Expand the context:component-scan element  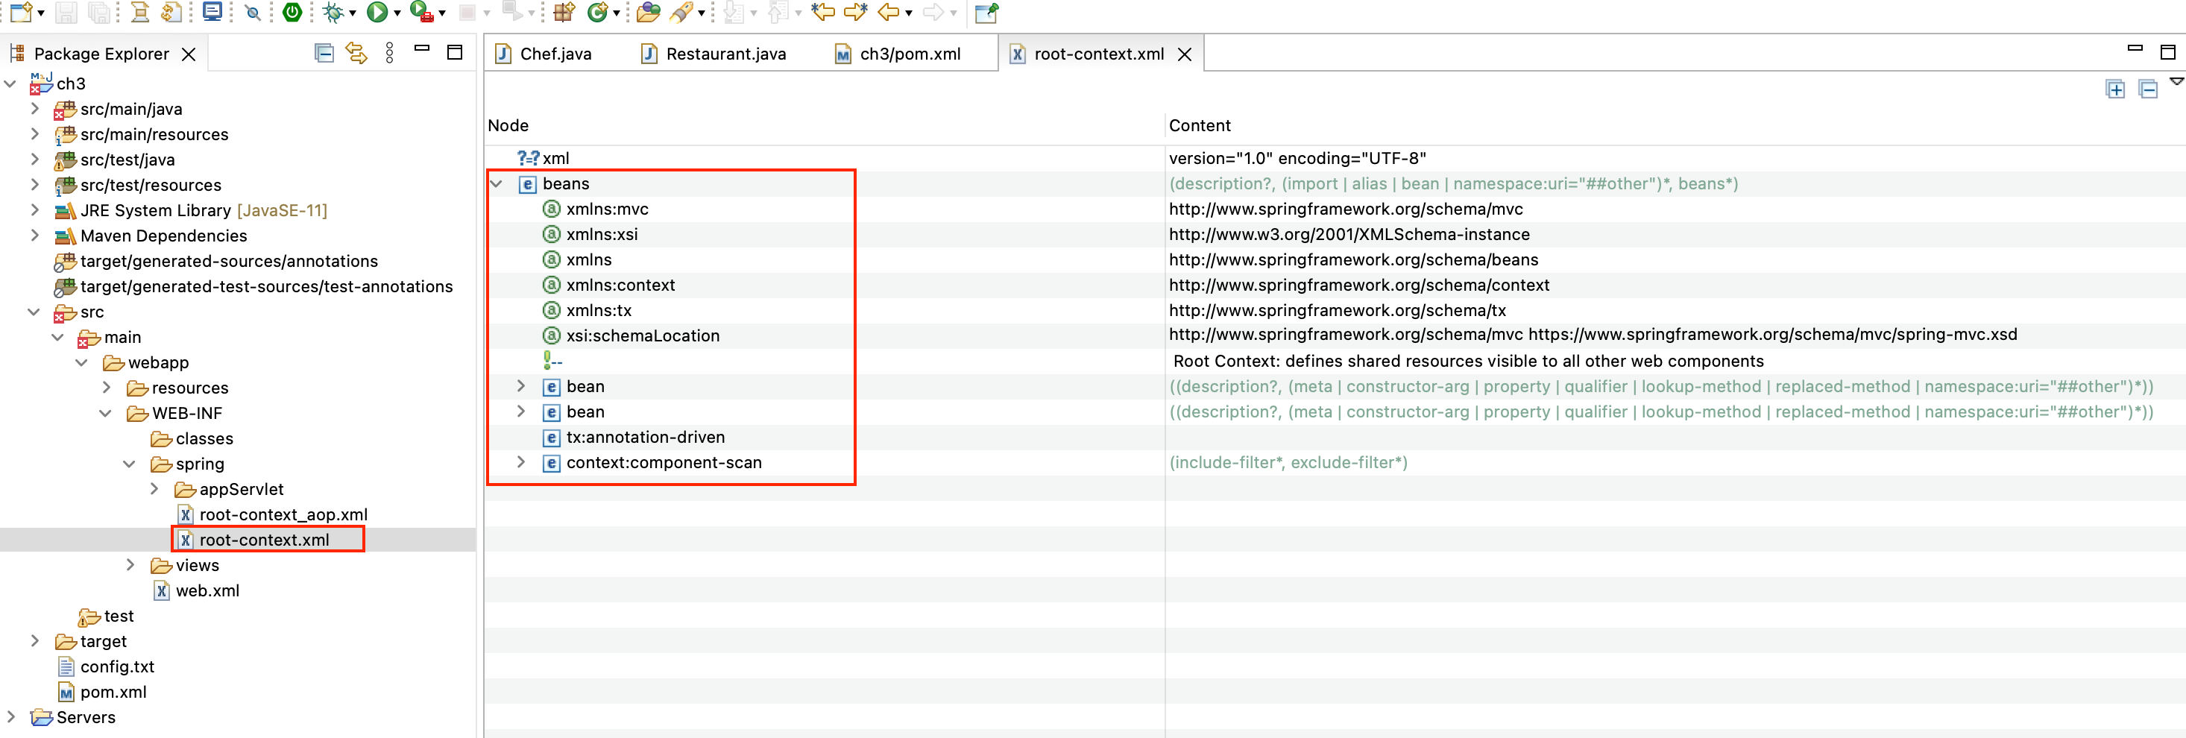(x=521, y=462)
